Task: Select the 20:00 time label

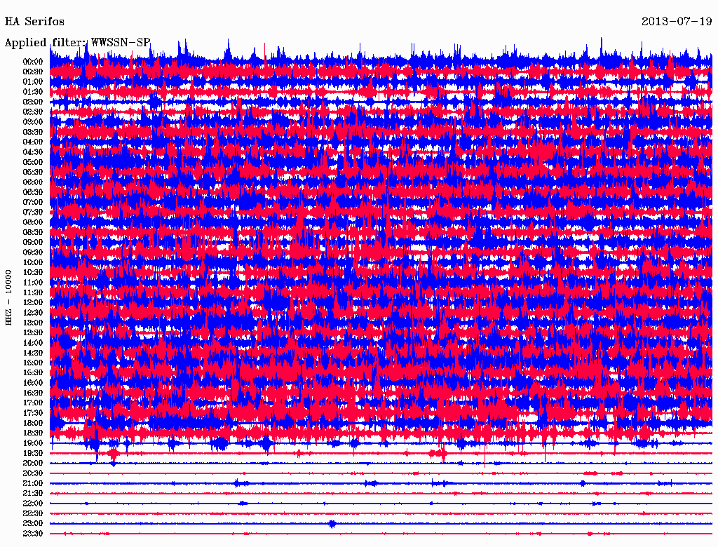Action: (x=33, y=464)
